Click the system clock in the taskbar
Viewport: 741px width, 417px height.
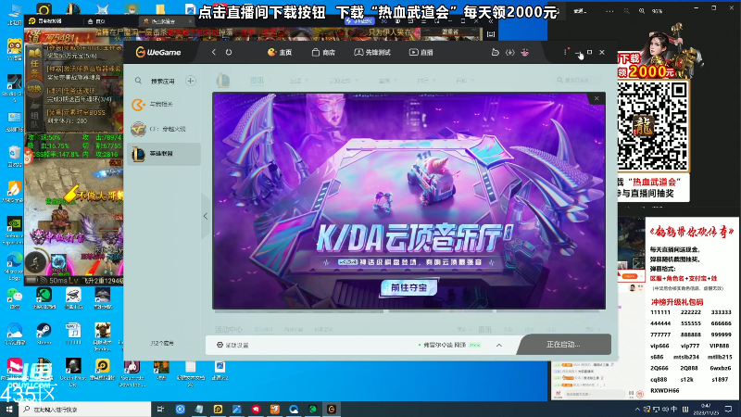(706, 409)
